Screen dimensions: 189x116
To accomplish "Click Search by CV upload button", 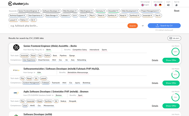I will pyautogui.click(x=164, y=26).
